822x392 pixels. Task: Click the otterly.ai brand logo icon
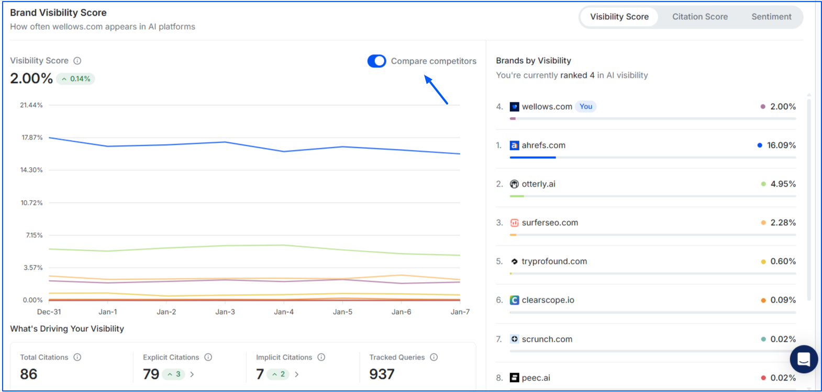pos(515,184)
